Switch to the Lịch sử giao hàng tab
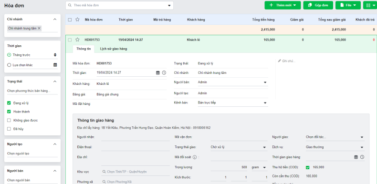Screen dimensions: 377x184 point(114,49)
